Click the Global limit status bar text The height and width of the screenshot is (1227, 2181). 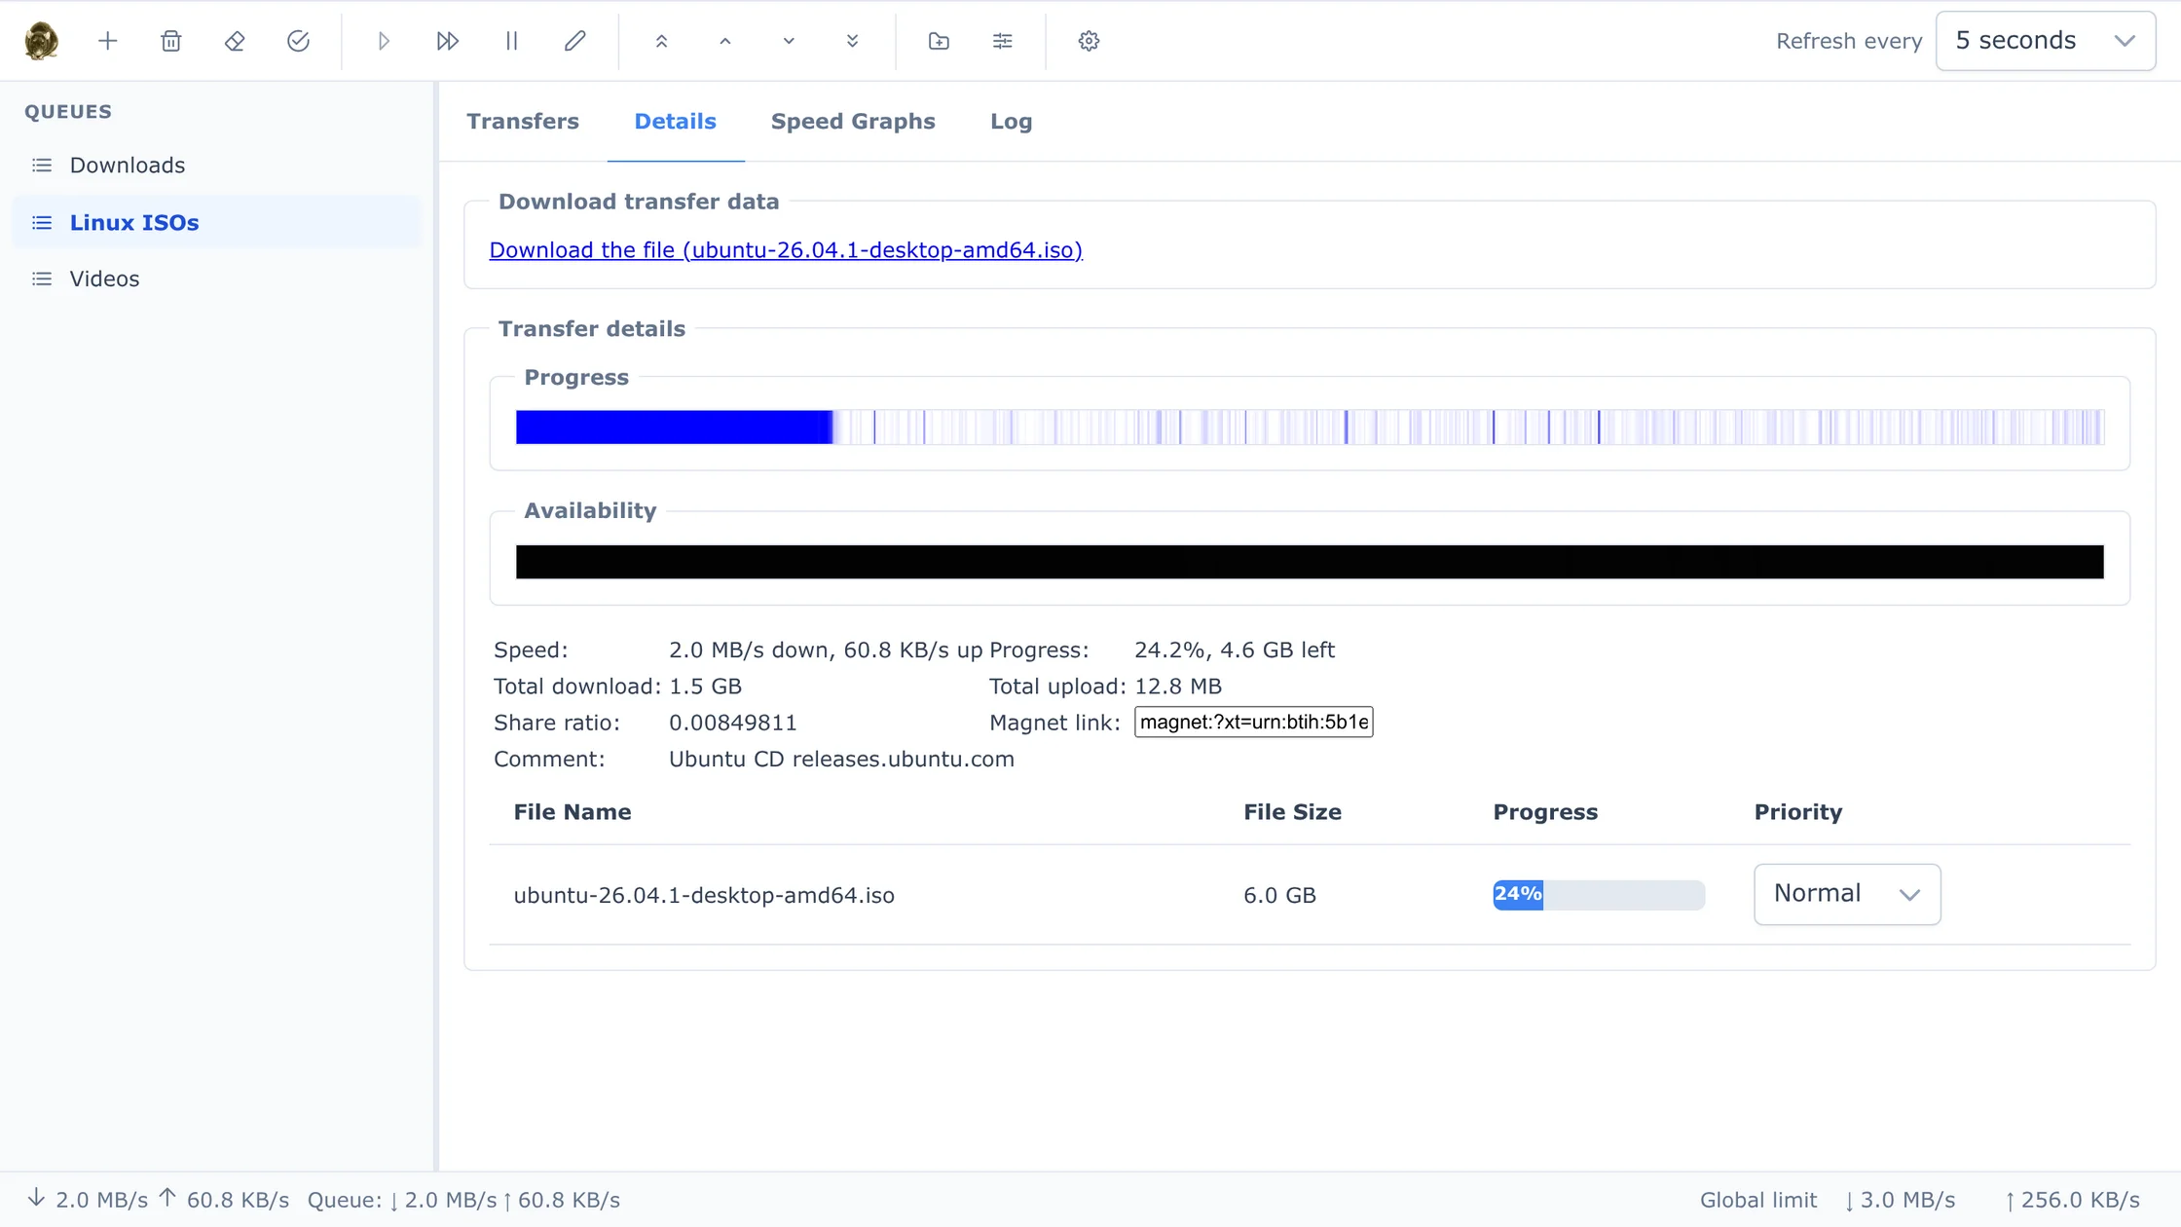pos(1758,1200)
